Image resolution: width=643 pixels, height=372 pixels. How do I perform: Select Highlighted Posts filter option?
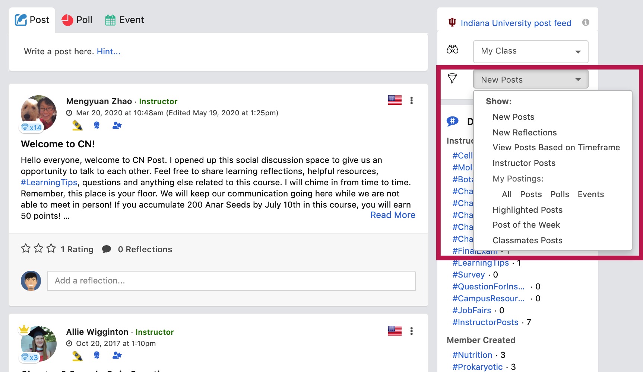(528, 210)
